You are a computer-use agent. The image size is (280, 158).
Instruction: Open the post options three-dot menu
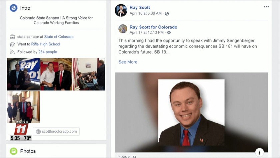click(x=266, y=7)
